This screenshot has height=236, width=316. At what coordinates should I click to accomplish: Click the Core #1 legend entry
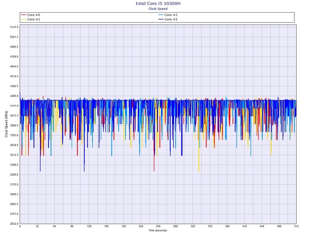[x=31, y=19]
